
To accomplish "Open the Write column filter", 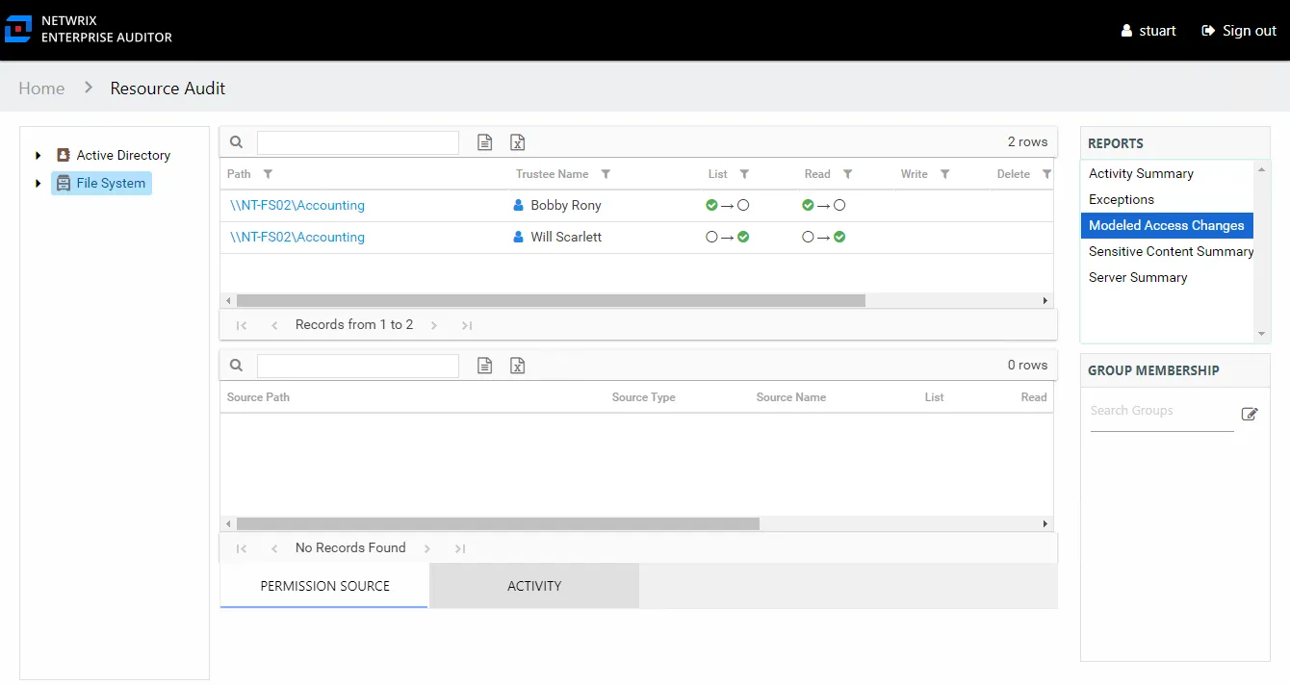I will pos(944,174).
